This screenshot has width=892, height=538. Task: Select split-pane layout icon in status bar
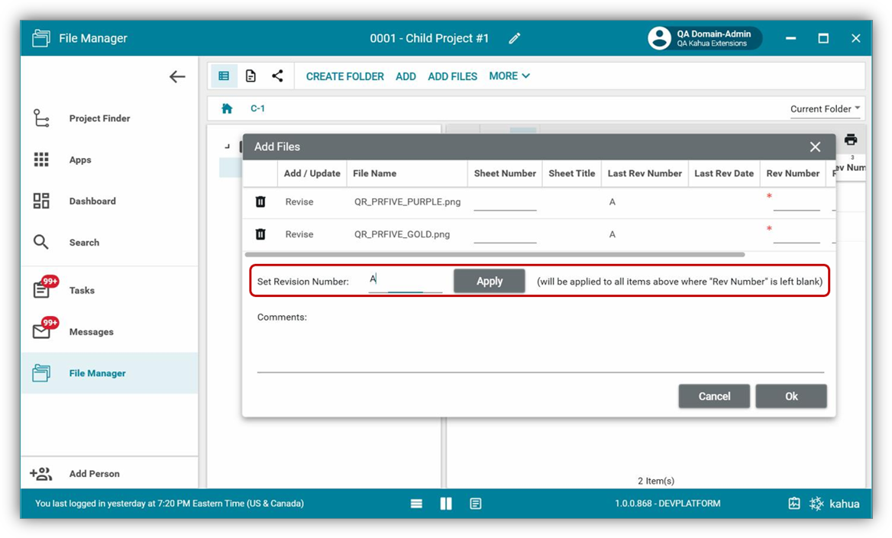pyautogui.click(x=446, y=504)
